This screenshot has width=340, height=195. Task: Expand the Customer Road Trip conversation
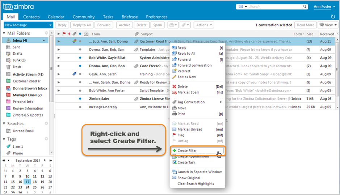59,41
